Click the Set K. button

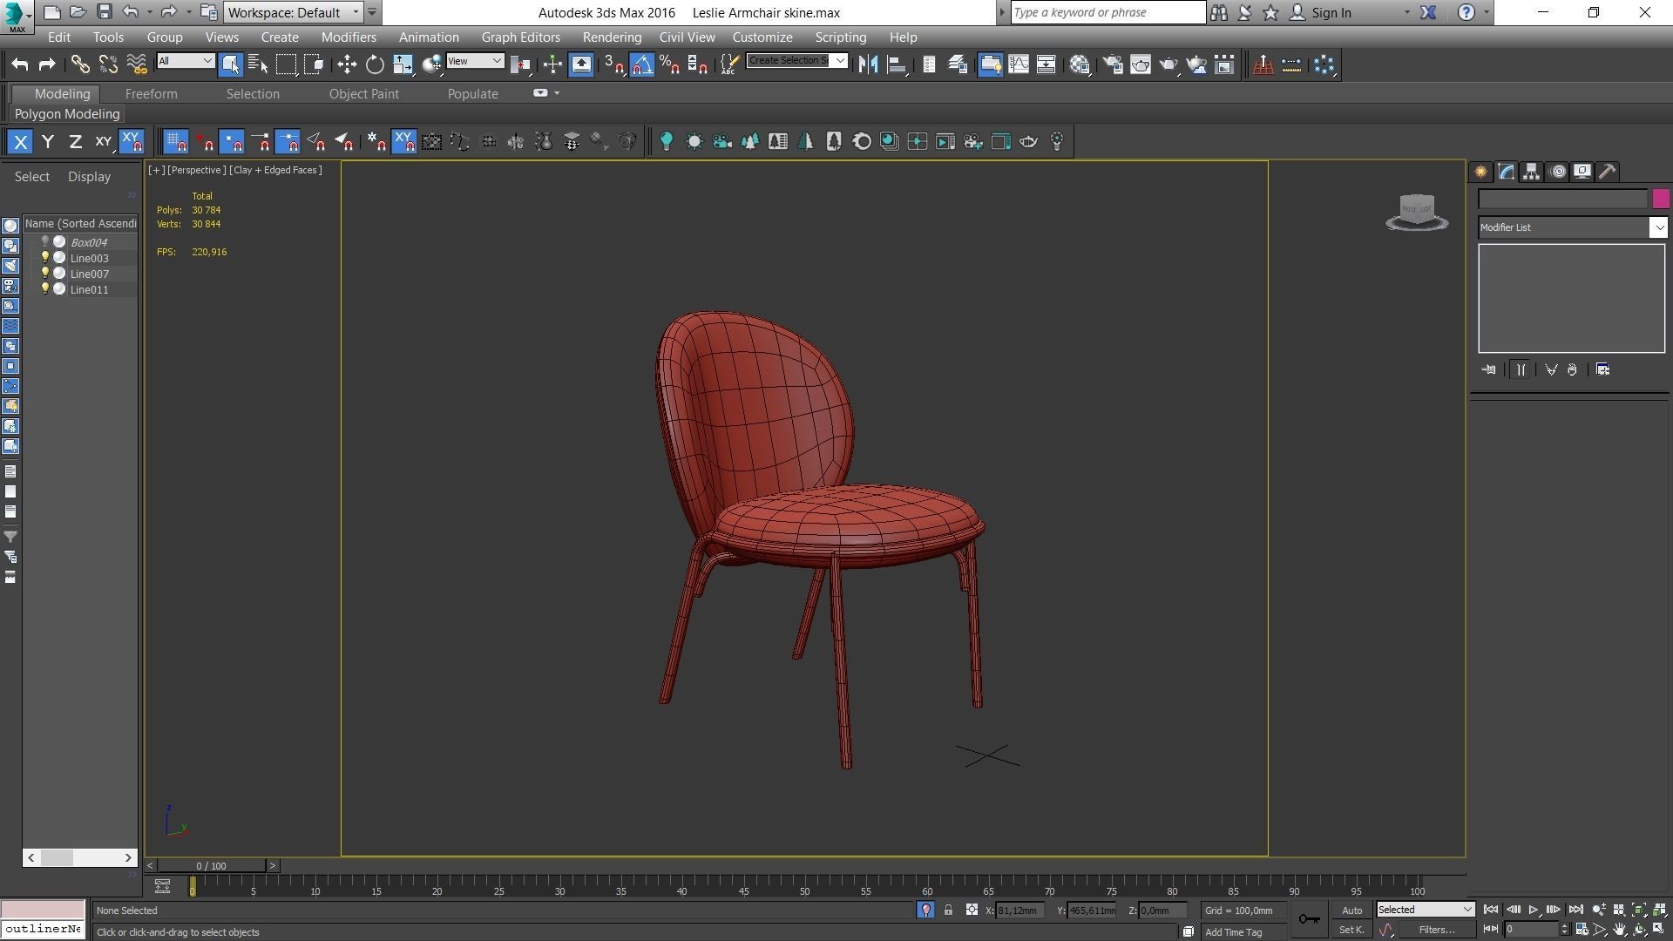[x=1351, y=930]
